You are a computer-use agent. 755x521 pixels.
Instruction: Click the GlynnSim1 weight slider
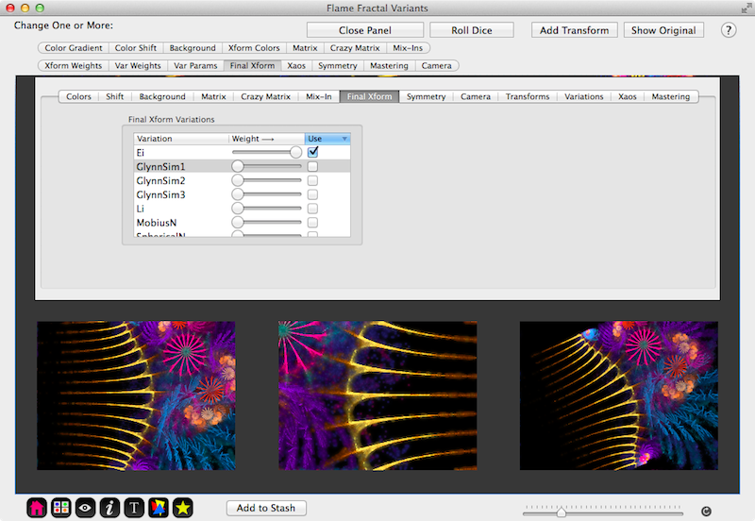click(x=267, y=167)
